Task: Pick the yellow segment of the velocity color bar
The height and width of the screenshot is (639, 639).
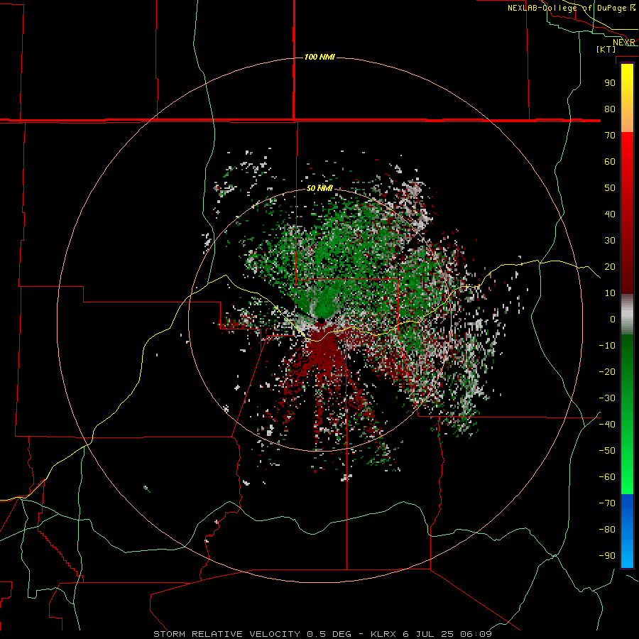Action: (627, 77)
